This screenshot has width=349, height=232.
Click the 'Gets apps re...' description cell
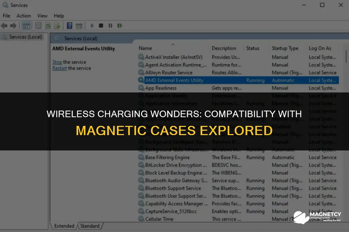[227, 88]
